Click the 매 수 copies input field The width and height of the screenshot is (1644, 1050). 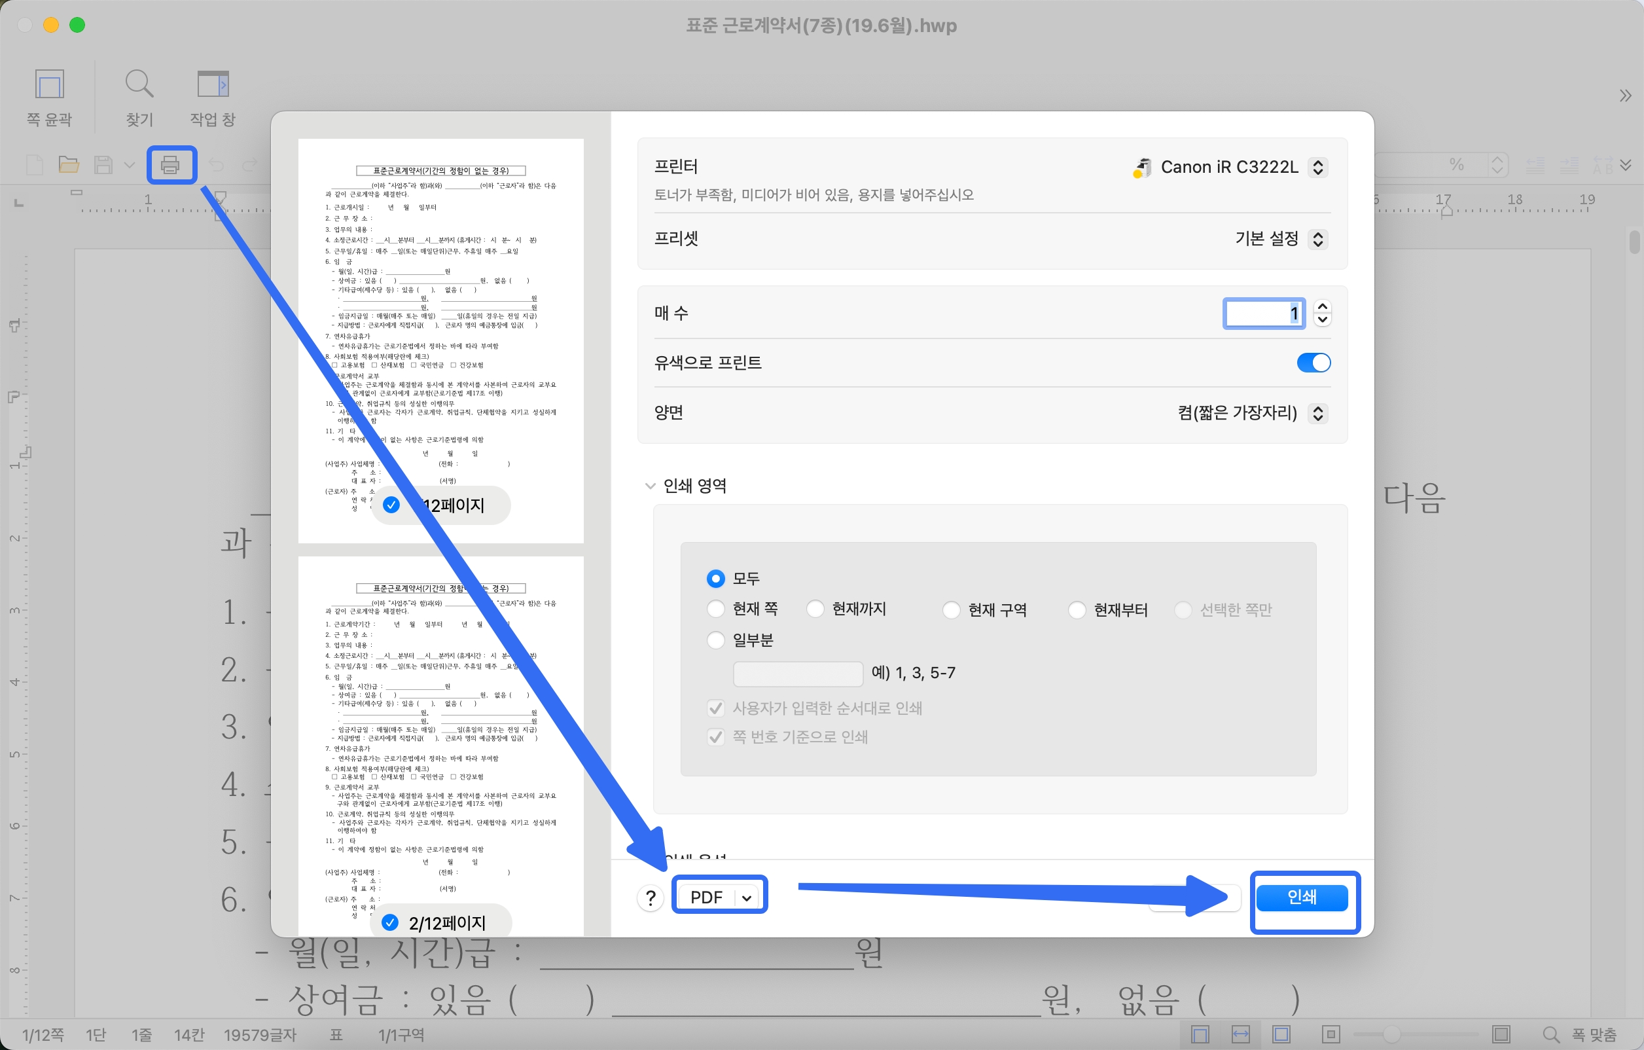1264,314
